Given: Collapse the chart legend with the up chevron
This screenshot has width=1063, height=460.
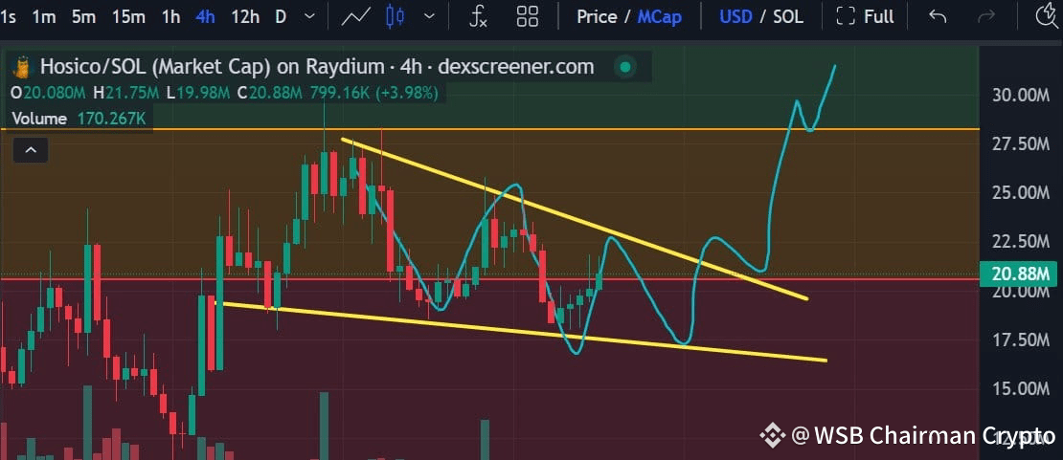Looking at the screenshot, I should pos(31,150).
